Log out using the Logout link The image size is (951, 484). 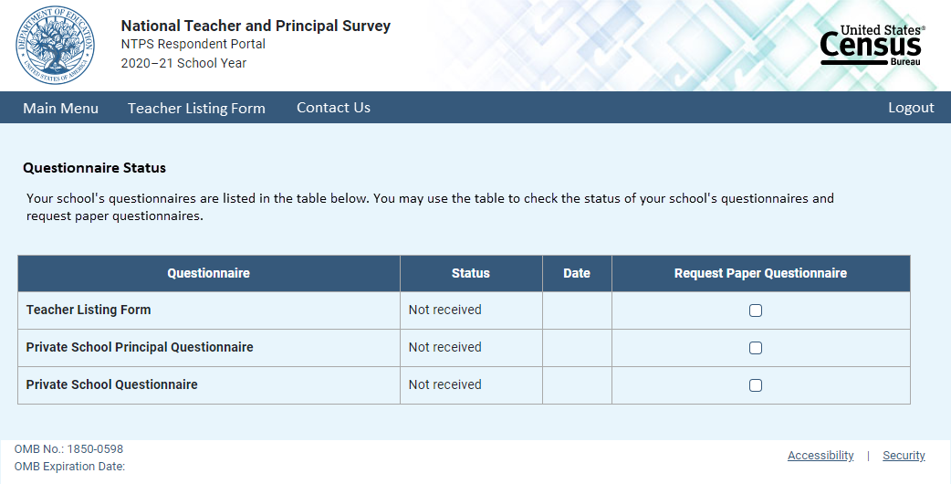tap(911, 108)
